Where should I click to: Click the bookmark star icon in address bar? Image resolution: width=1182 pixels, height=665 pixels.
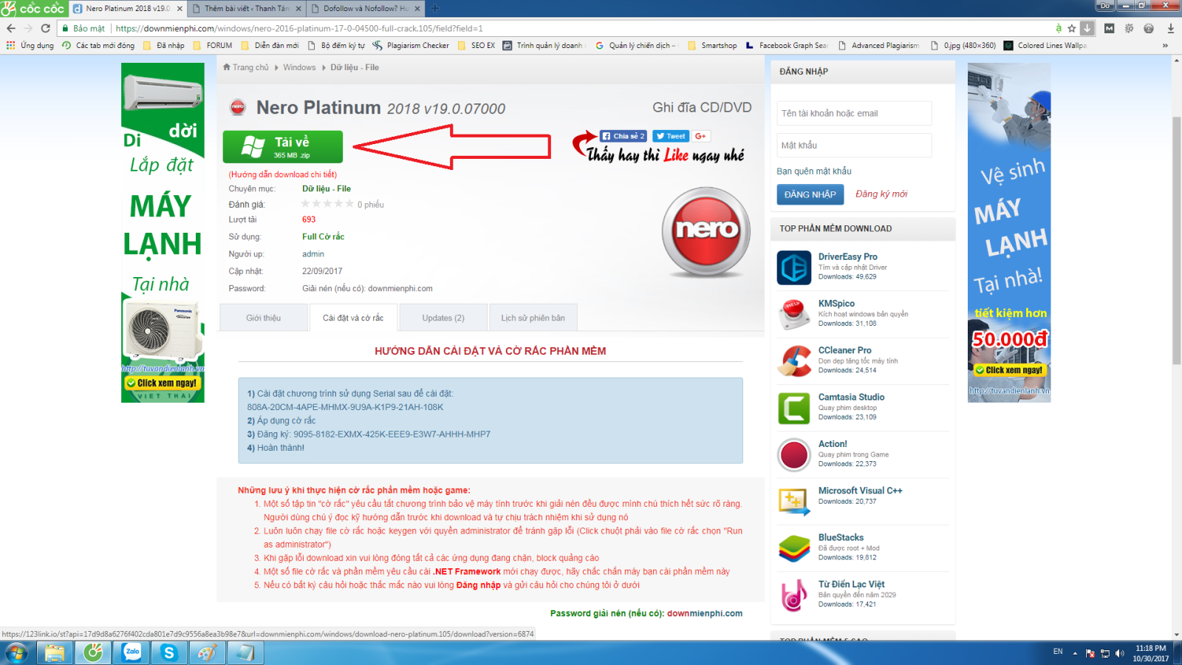point(1071,28)
